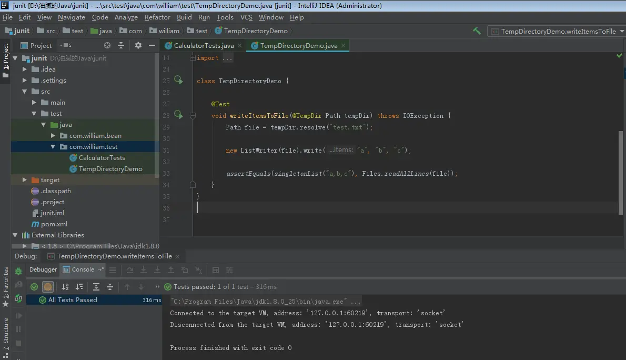626x360 pixels.
Task: Click the green bug Rerun debug icon
Action: coord(18,271)
